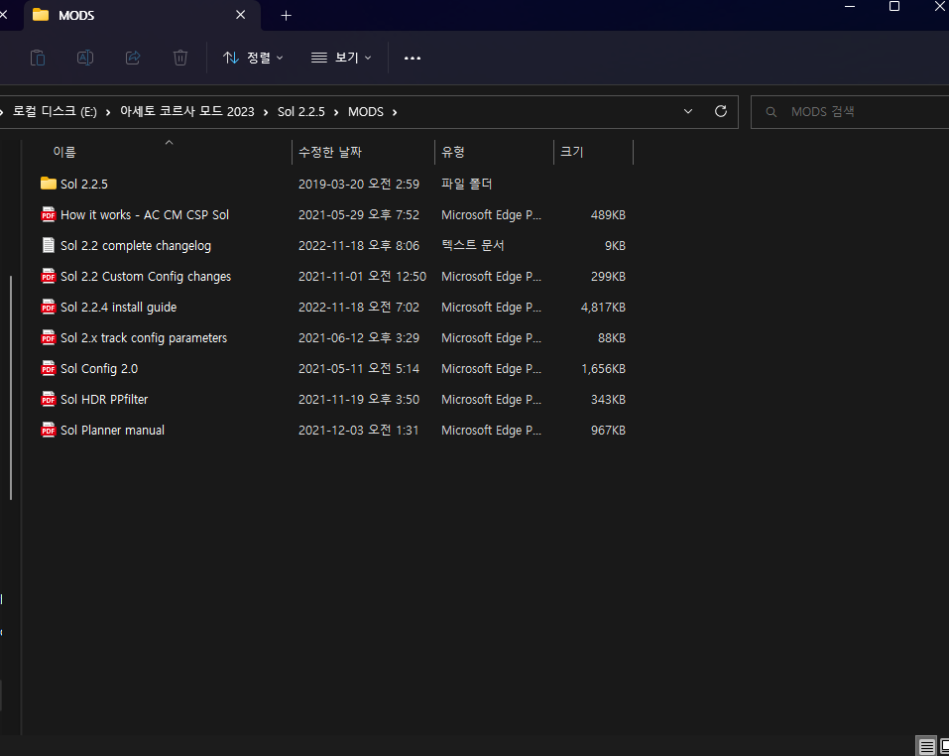Screen dimensions: 949x756
Task: Click PDF icon of Sol 2.2.4 install guide
Action: click(x=49, y=307)
